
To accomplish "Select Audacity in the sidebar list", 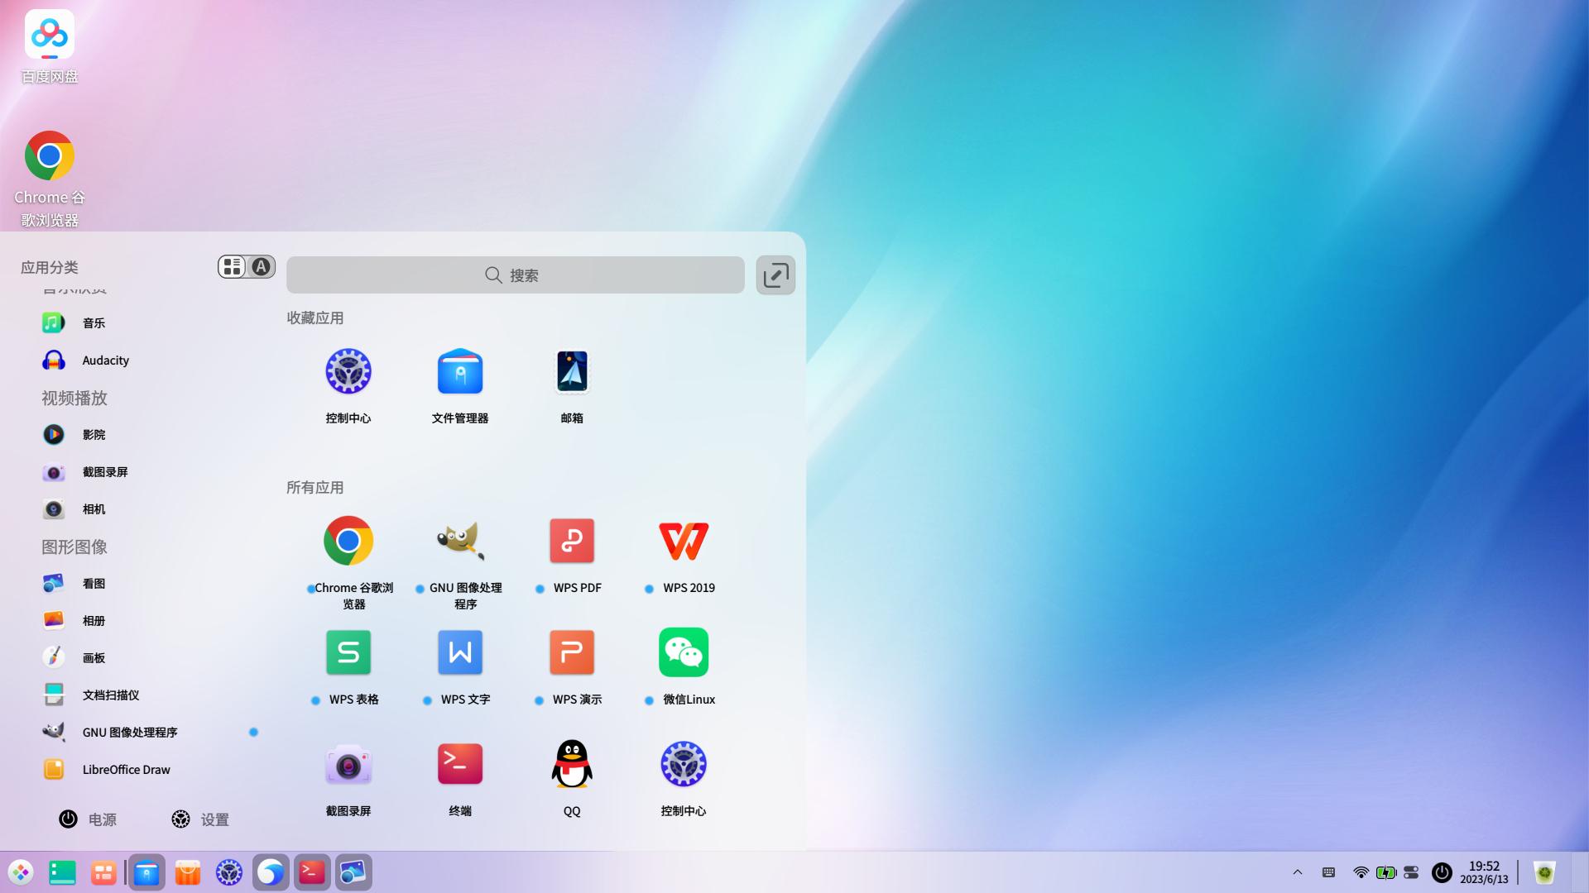I will point(105,360).
